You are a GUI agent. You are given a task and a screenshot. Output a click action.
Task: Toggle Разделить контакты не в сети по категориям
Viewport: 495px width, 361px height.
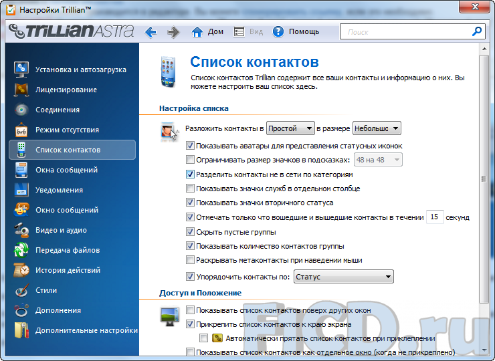pos(190,174)
